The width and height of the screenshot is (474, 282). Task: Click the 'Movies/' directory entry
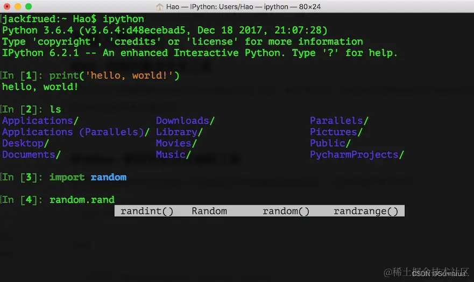pos(176,143)
